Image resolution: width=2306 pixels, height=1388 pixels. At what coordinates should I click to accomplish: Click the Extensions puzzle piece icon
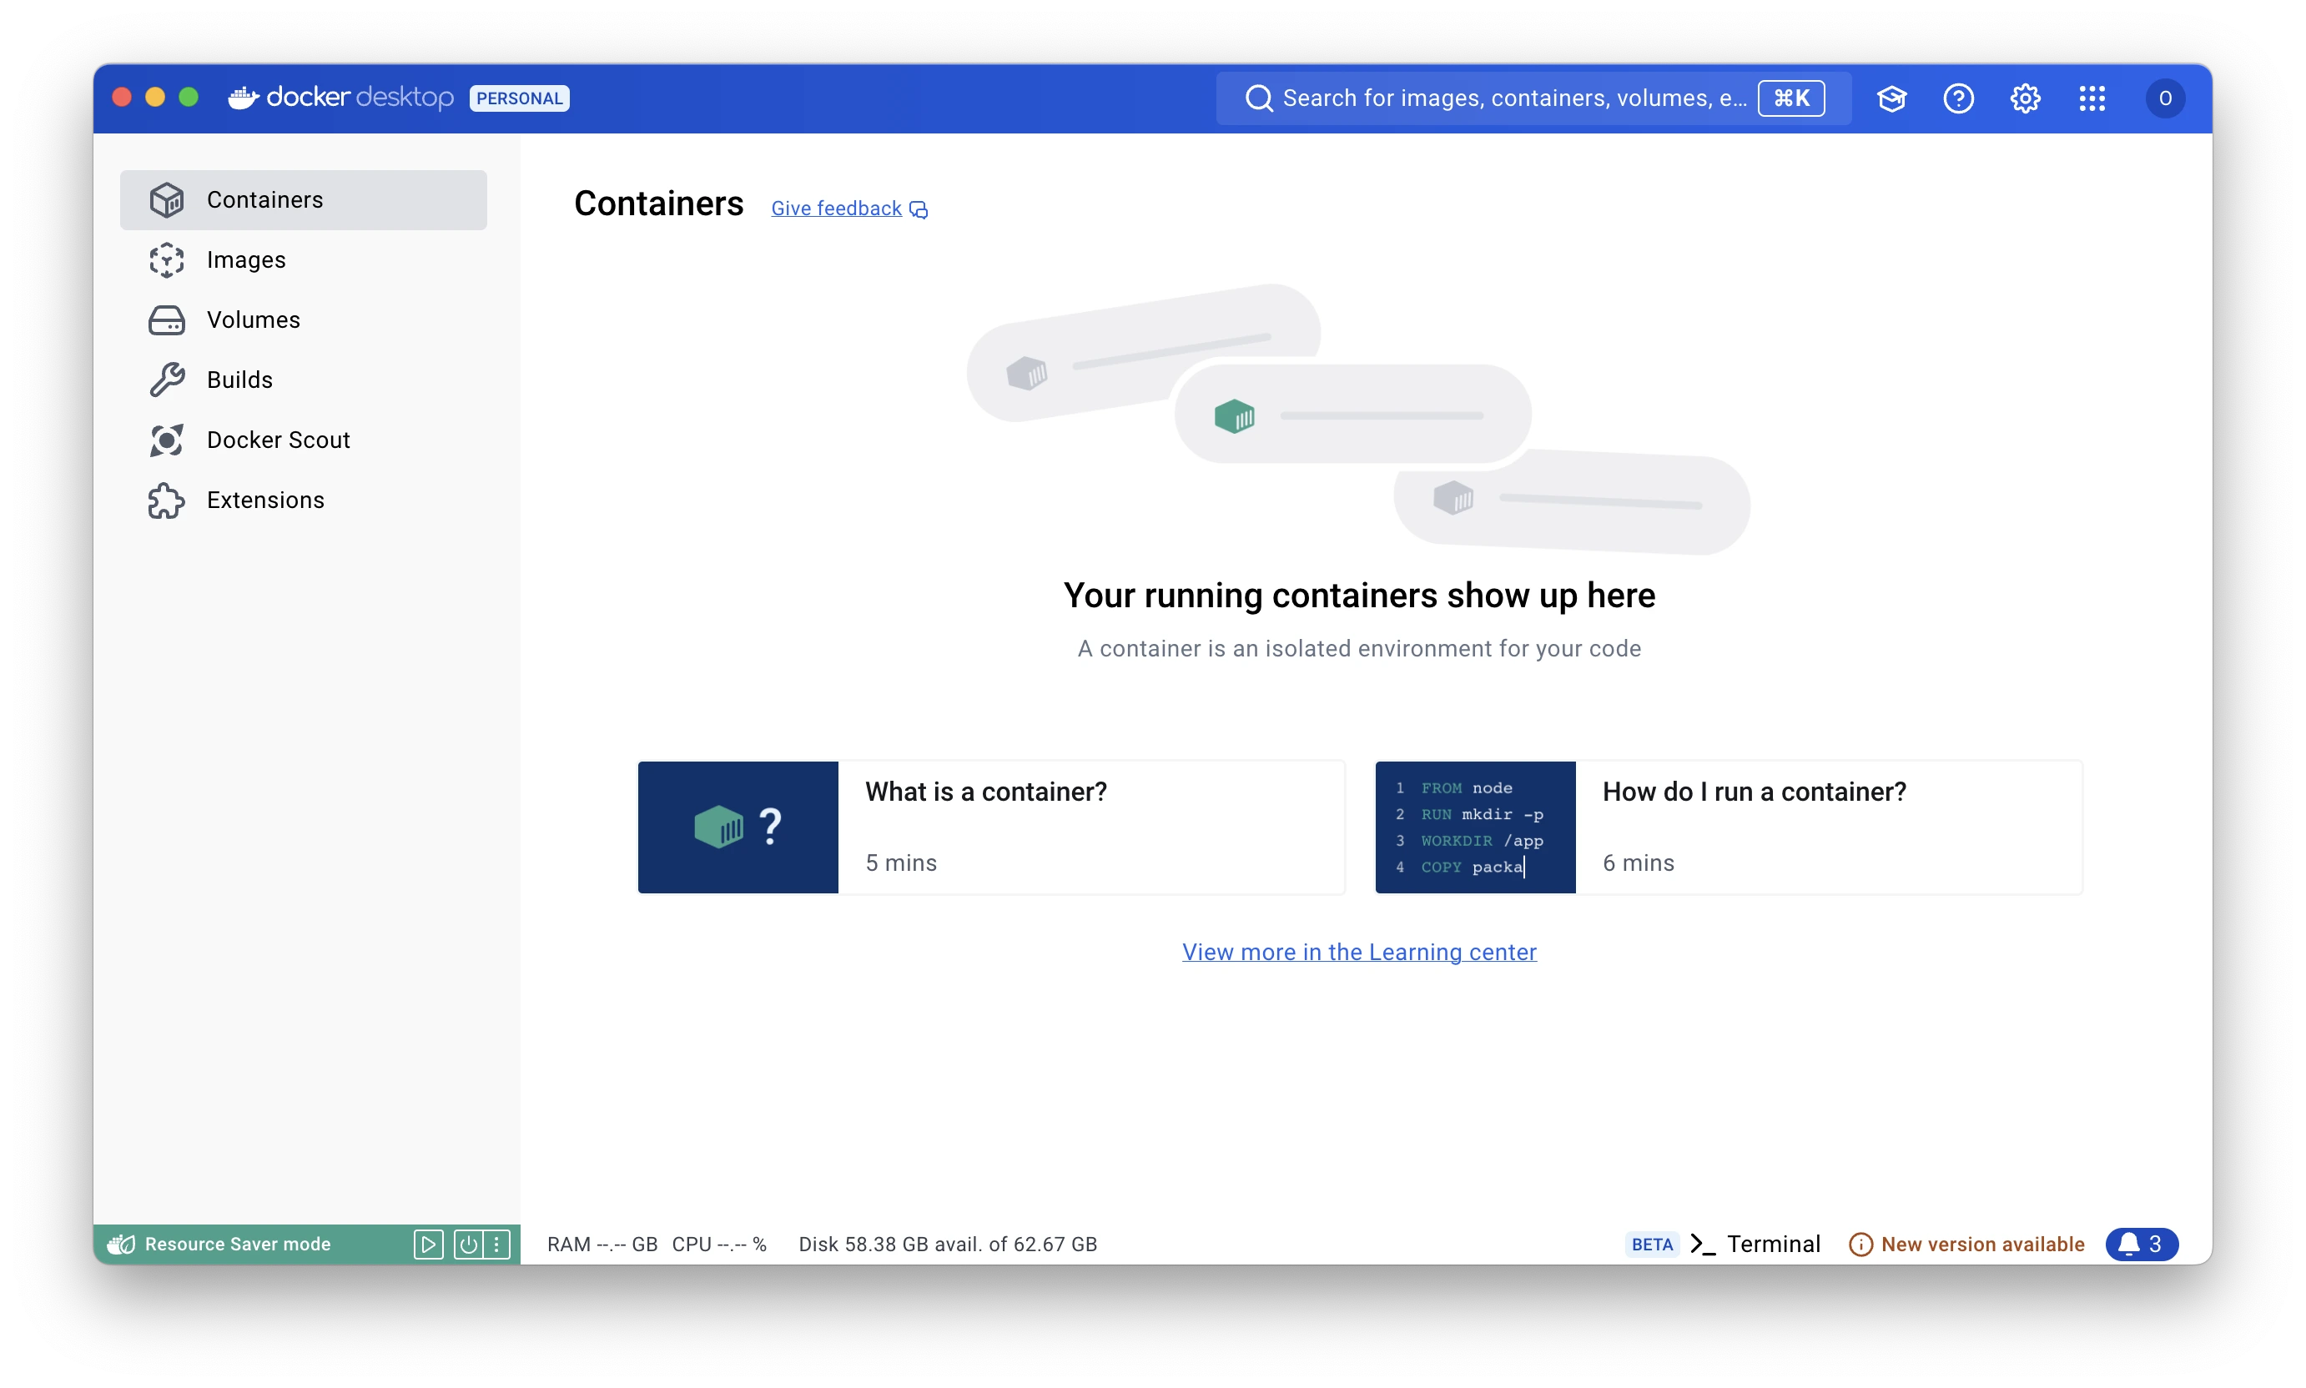167,500
